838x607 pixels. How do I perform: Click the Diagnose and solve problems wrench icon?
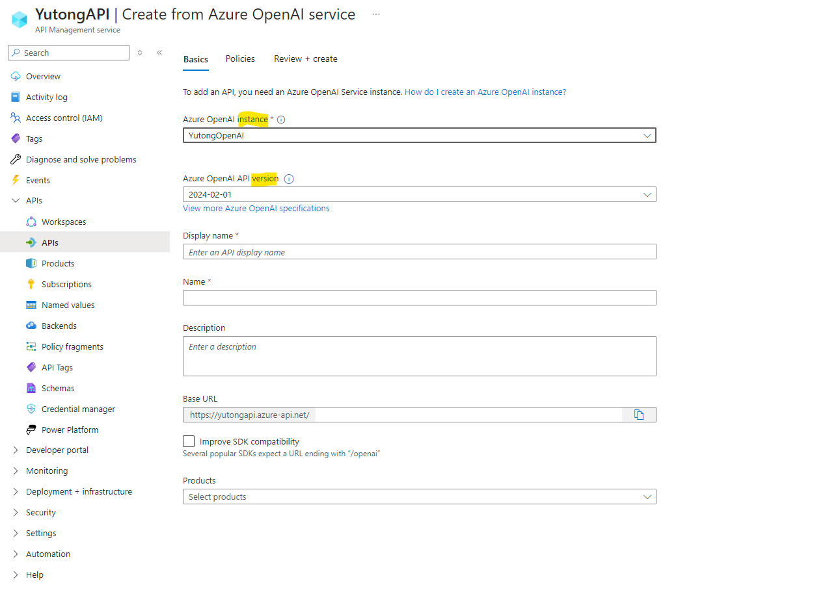[x=16, y=159]
